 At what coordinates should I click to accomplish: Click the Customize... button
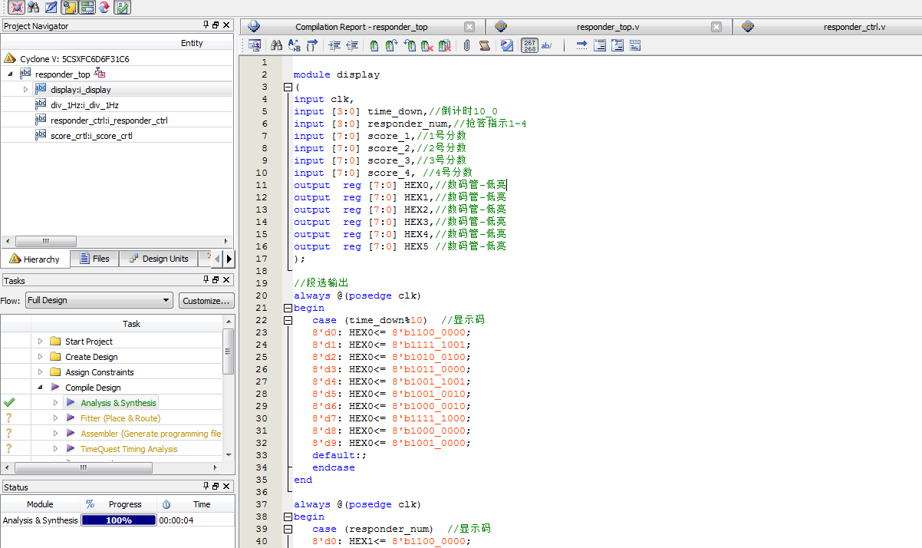pos(206,301)
